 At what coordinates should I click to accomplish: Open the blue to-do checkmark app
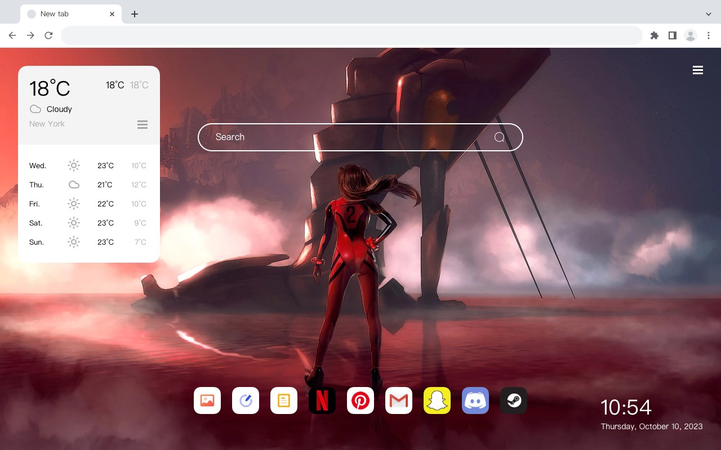246,400
